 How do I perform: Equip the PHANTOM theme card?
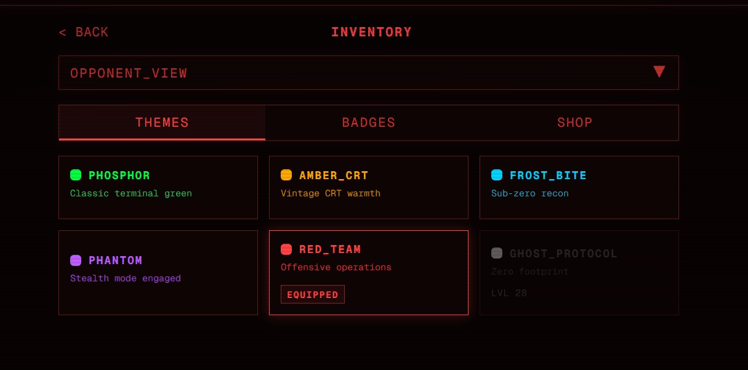coord(158,272)
